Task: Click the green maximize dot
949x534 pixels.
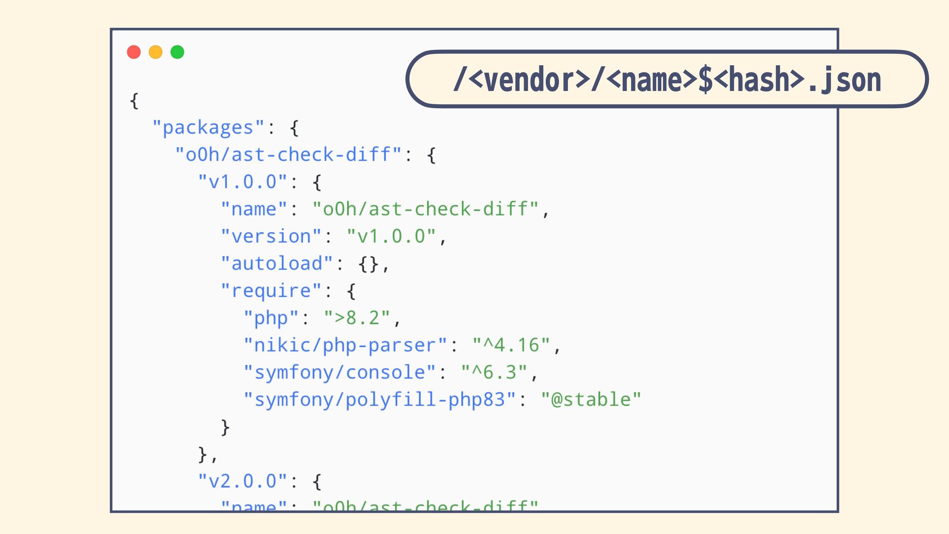Action: pos(177,52)
